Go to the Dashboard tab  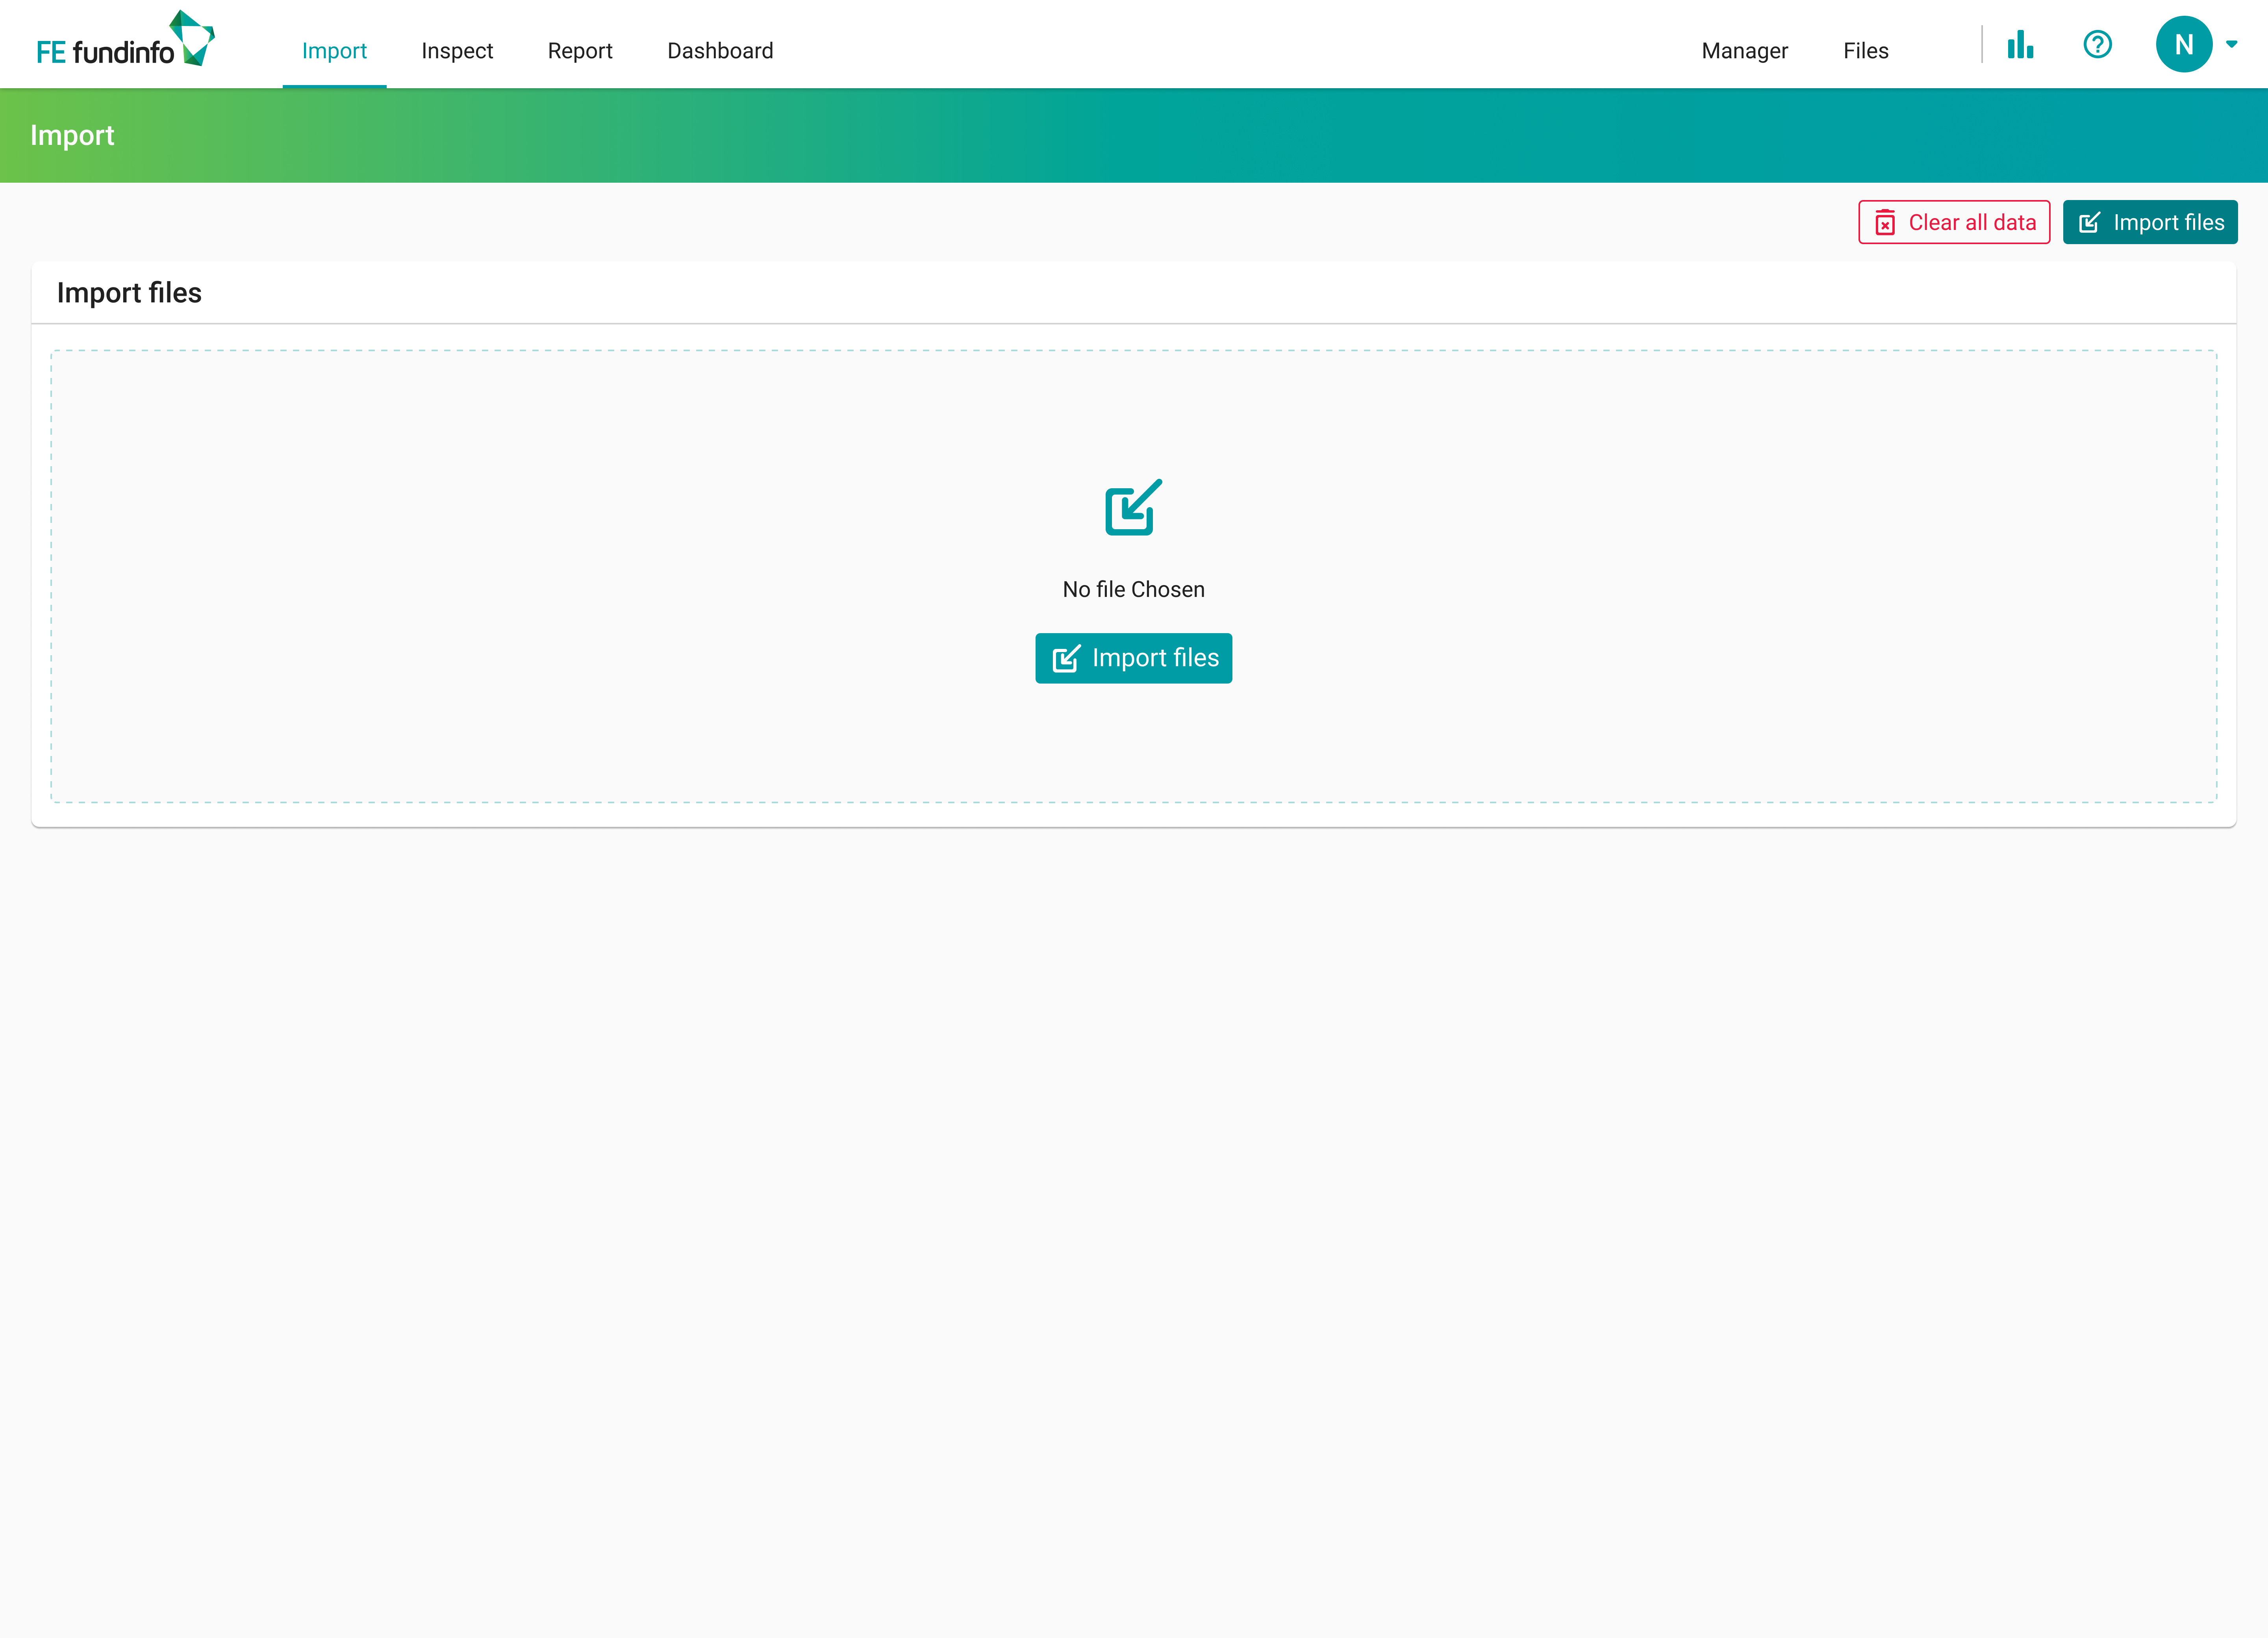coord(720,51)
